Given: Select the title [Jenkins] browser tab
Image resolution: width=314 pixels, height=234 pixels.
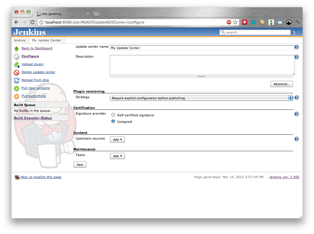Looking at the screenshot, I should coord(62,14).
